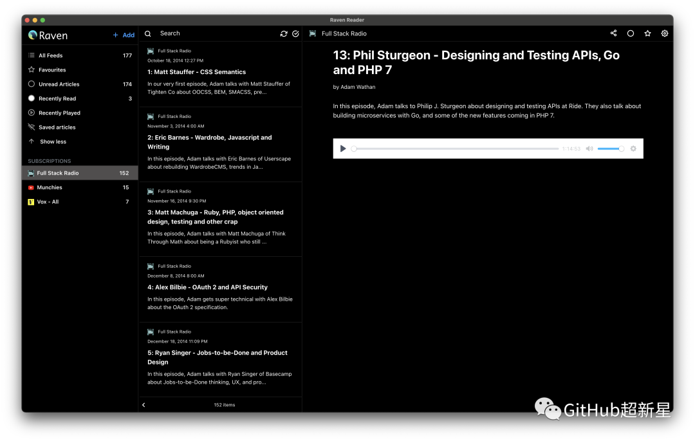Open episode 5: Ryan Singer - Jobs-to-be-Done
Viewport: 695px width, 441px height.
[x=220, y=360]
